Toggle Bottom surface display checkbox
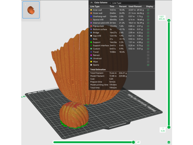The height and width of the screenshot is (145, 193). point(148,29)
